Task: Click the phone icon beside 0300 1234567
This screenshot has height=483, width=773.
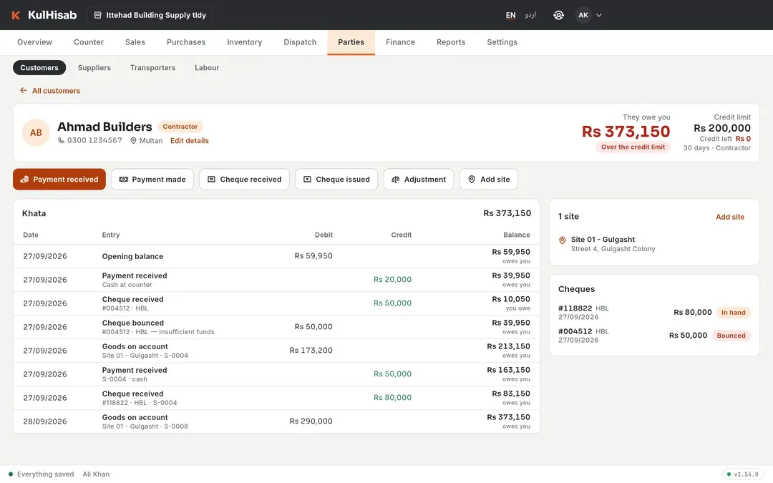Action: coord(61,140)
